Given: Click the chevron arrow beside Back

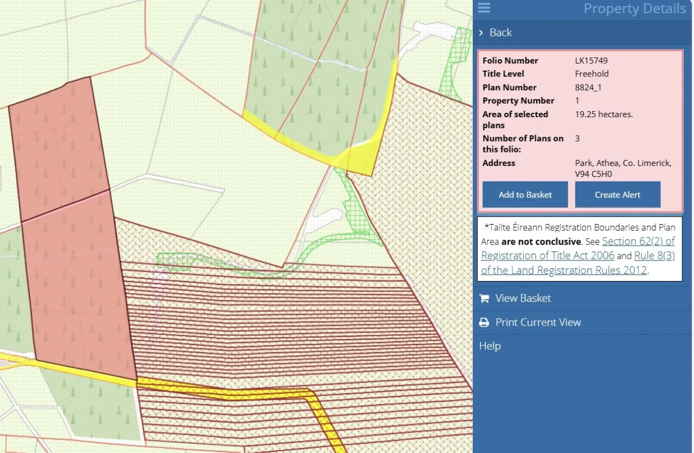Looking at the screenshot, I should [x=481, y=33].
